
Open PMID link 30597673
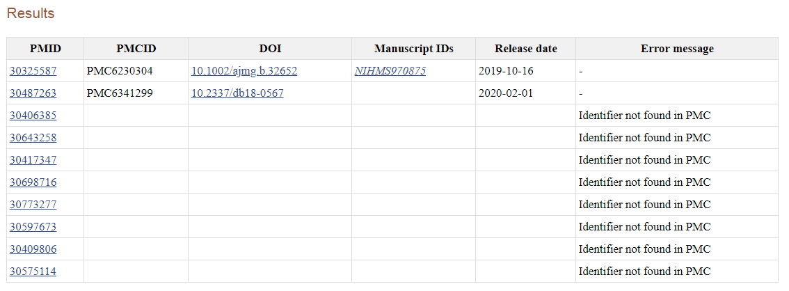[33, 227]
